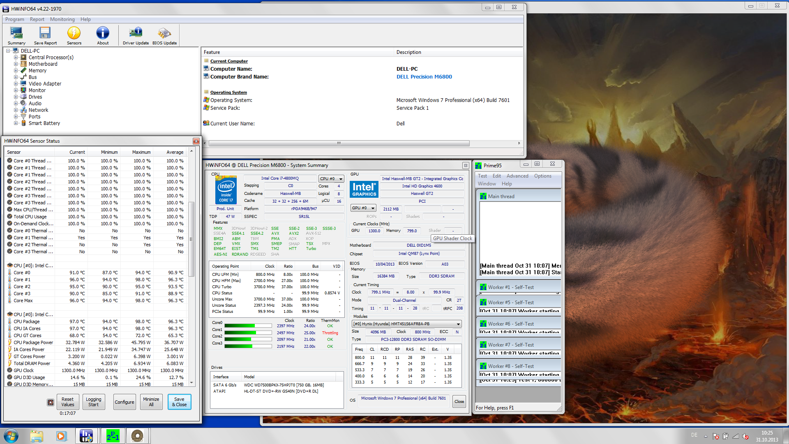The width and height of the screenshot is (789, 444).
Task: Open the Monitoring menu
Action: click(x=62, y=19)
